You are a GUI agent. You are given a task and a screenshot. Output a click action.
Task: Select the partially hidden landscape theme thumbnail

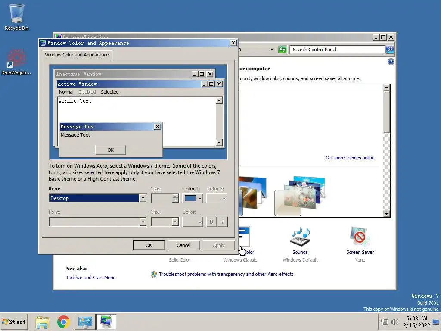pyautogui.click(x=252, y=196)
